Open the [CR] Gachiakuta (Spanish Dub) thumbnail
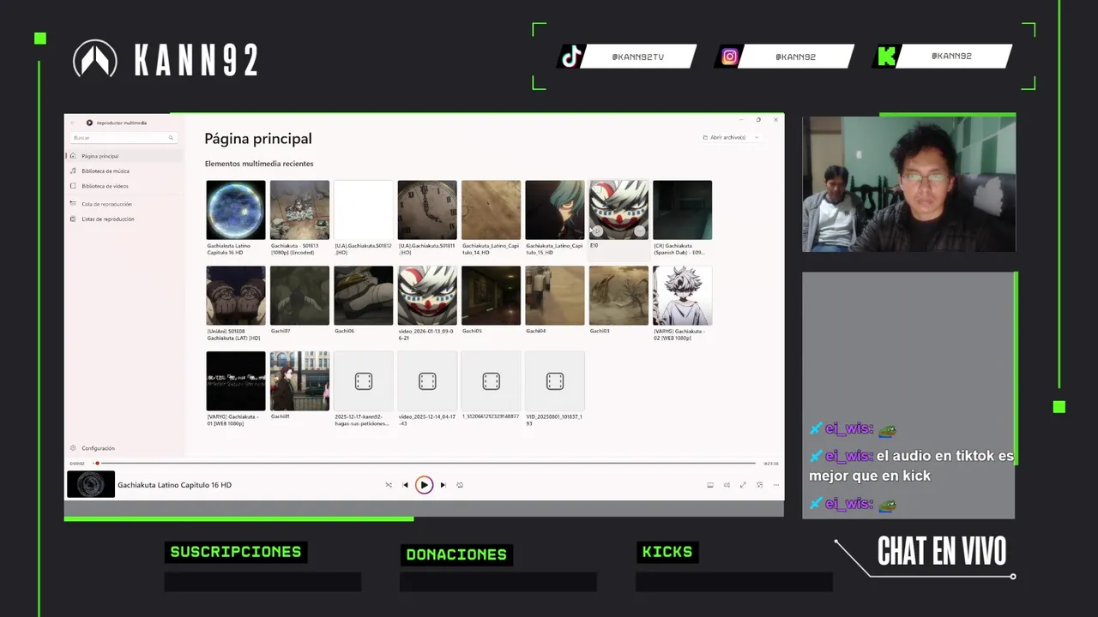 click(x=683, y=210)
